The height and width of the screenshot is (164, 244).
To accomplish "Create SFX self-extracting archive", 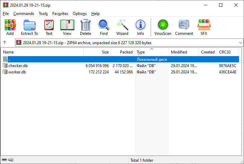I will pyautogui.click(x=204, y=25).
